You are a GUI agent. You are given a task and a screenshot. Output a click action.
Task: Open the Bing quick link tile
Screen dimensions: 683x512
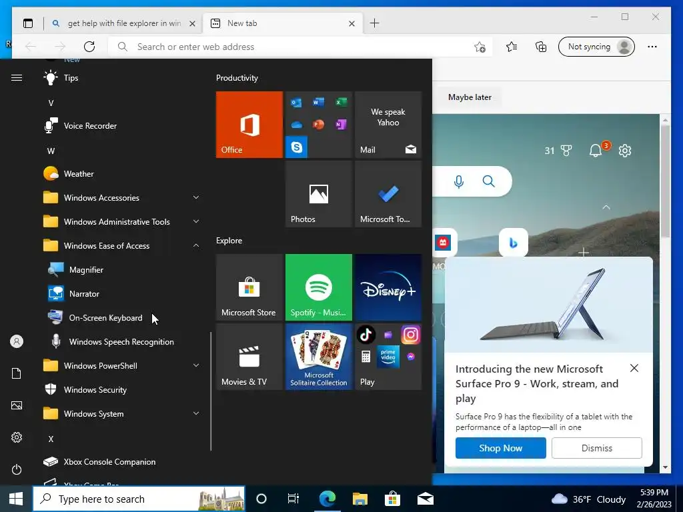click(513, 243)
